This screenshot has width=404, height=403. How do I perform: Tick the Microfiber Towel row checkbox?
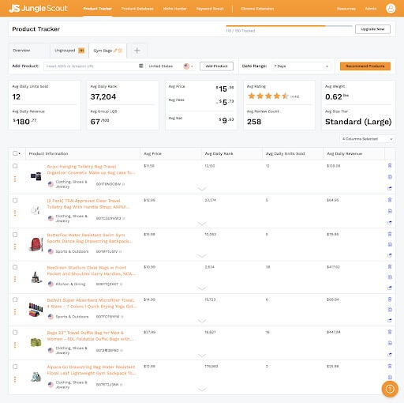(x=15, y=299)
